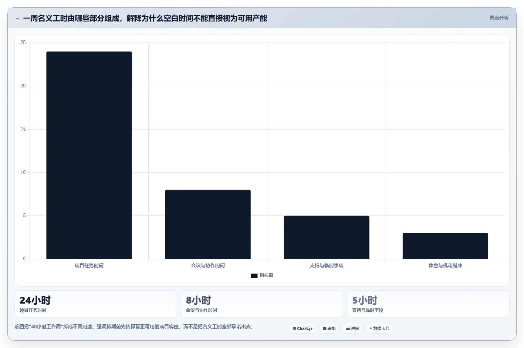Viewport: 524px width, 348px height.
Task: Click y-axis value 20
Action: click(x=23, y=86)
